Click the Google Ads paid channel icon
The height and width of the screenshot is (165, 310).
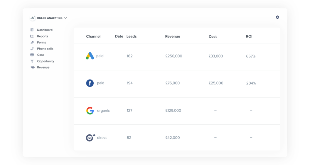pos(90,56)
